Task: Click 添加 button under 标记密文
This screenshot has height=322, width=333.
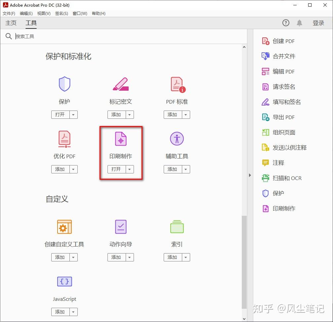Action: click(x=117, y=115)
